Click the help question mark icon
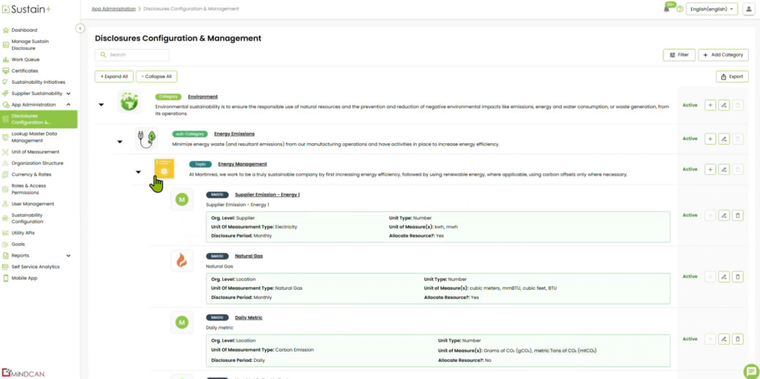Image resolution: width=760 pixels, height=379 pixels. [680, 9]
